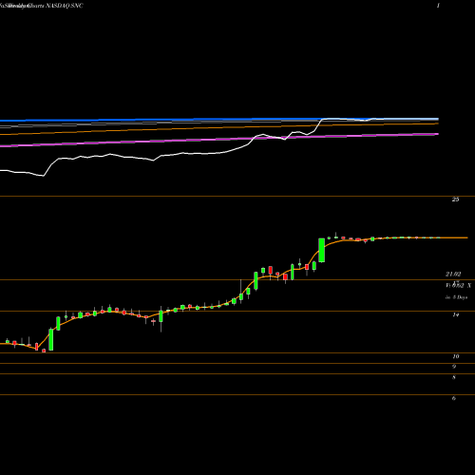Click the 21.02 current price label
This screenshot has width=475, height=475.
click(453, 275)
